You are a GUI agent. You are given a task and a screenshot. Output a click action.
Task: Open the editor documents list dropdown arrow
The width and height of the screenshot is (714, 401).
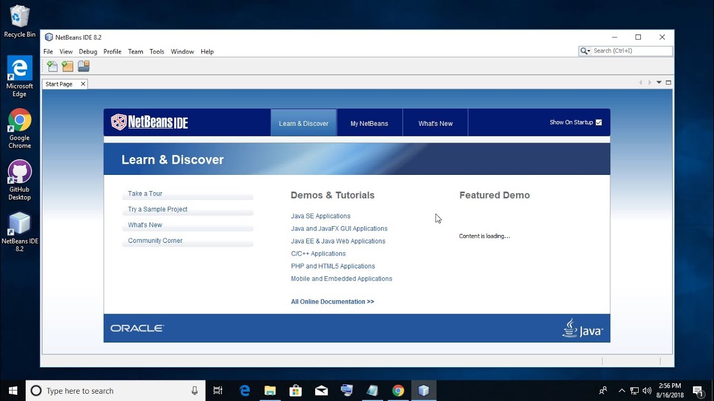click(x=659, y=82)
